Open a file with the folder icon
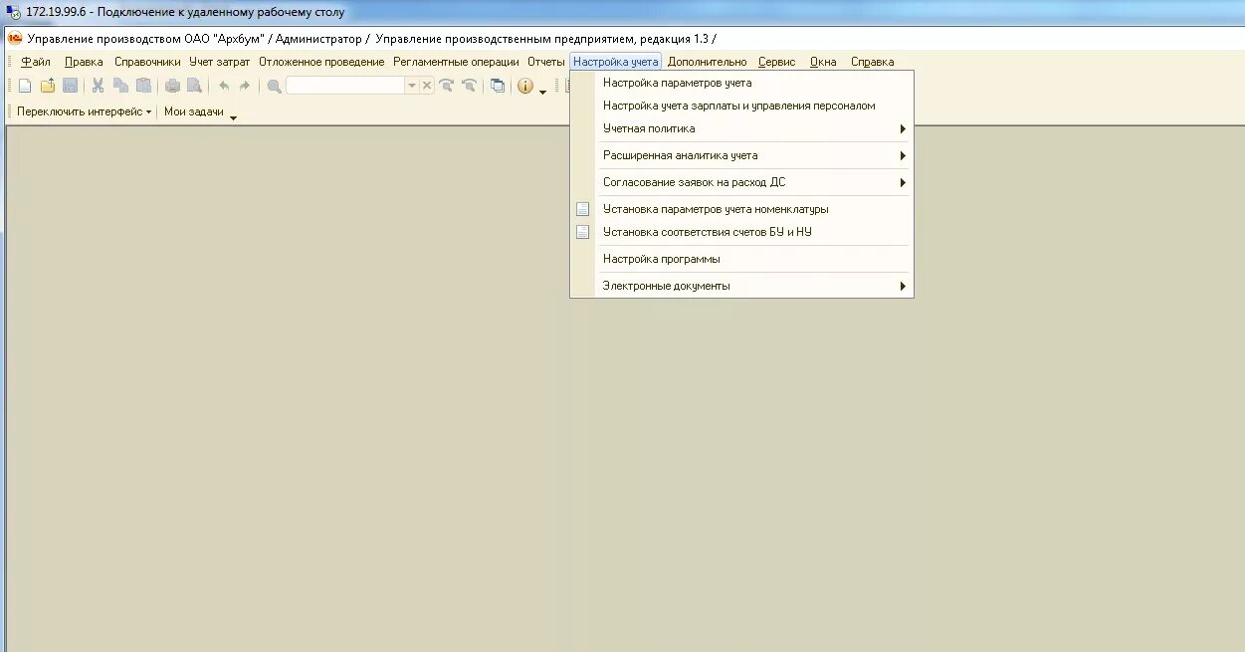This screenshot has height=652, width=1245. [x=48, y=86]
